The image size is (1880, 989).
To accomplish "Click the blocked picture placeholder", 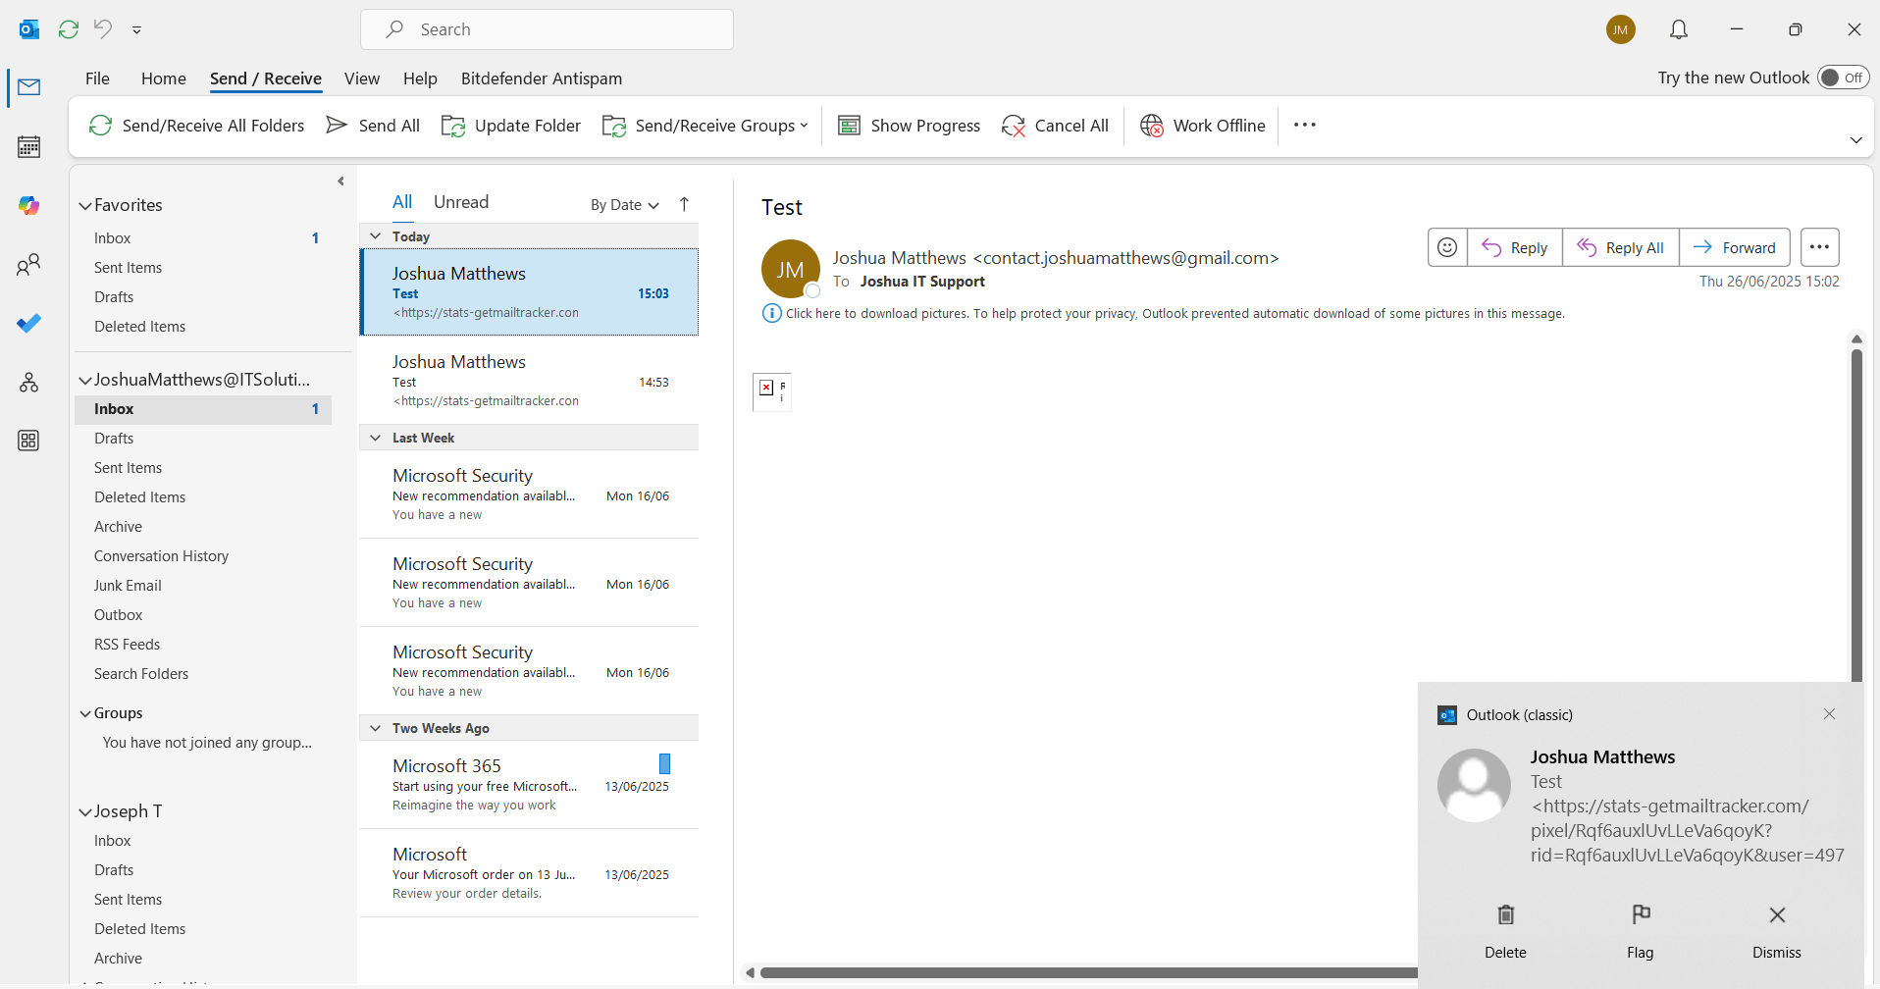I will click(x=772, y=391).
